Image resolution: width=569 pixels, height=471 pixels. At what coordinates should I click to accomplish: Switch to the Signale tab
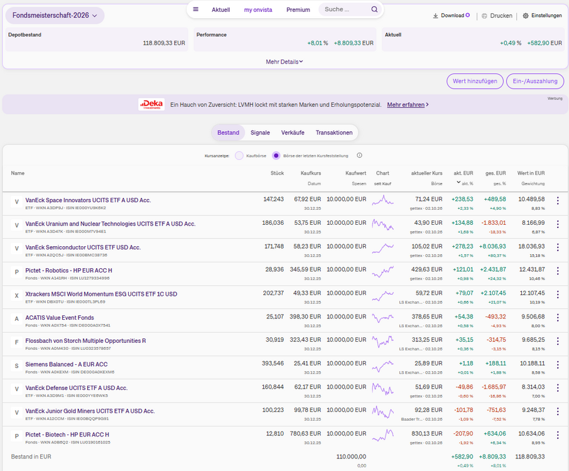(260, 133)
